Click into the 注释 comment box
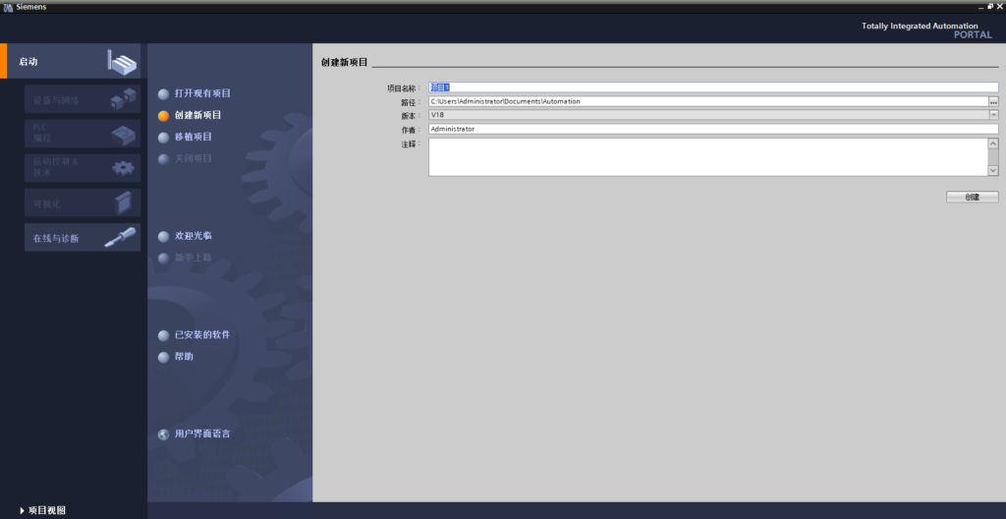 click(708, 156)
